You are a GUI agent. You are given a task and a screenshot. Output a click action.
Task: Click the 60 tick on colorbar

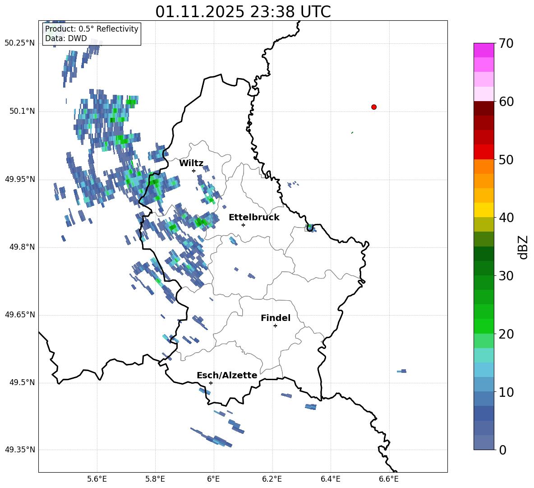pos(506,102)
